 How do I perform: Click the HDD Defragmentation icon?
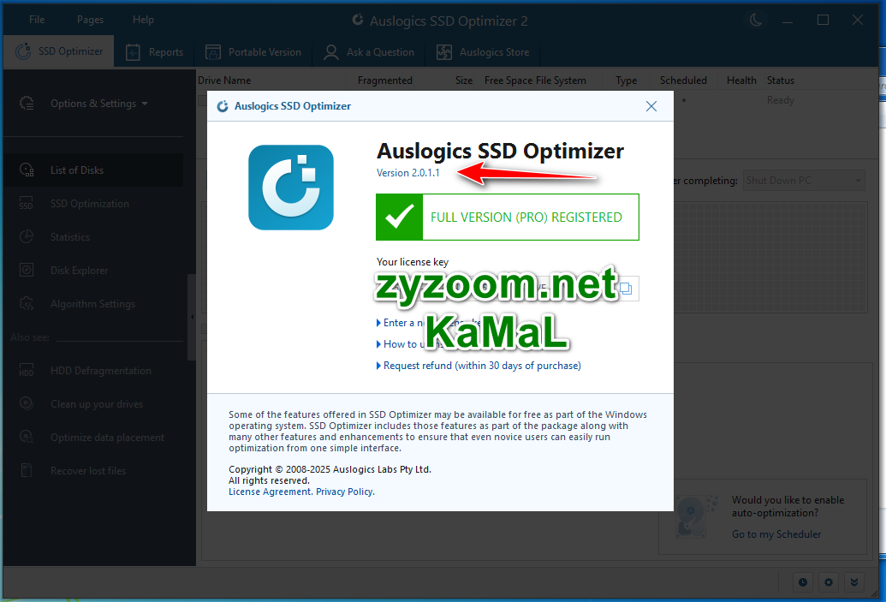click(27, 370)
